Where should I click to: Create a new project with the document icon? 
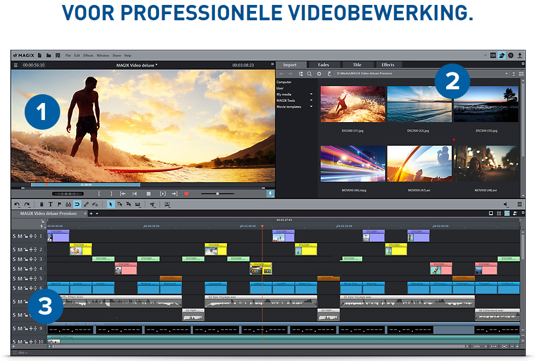[39, 55]
